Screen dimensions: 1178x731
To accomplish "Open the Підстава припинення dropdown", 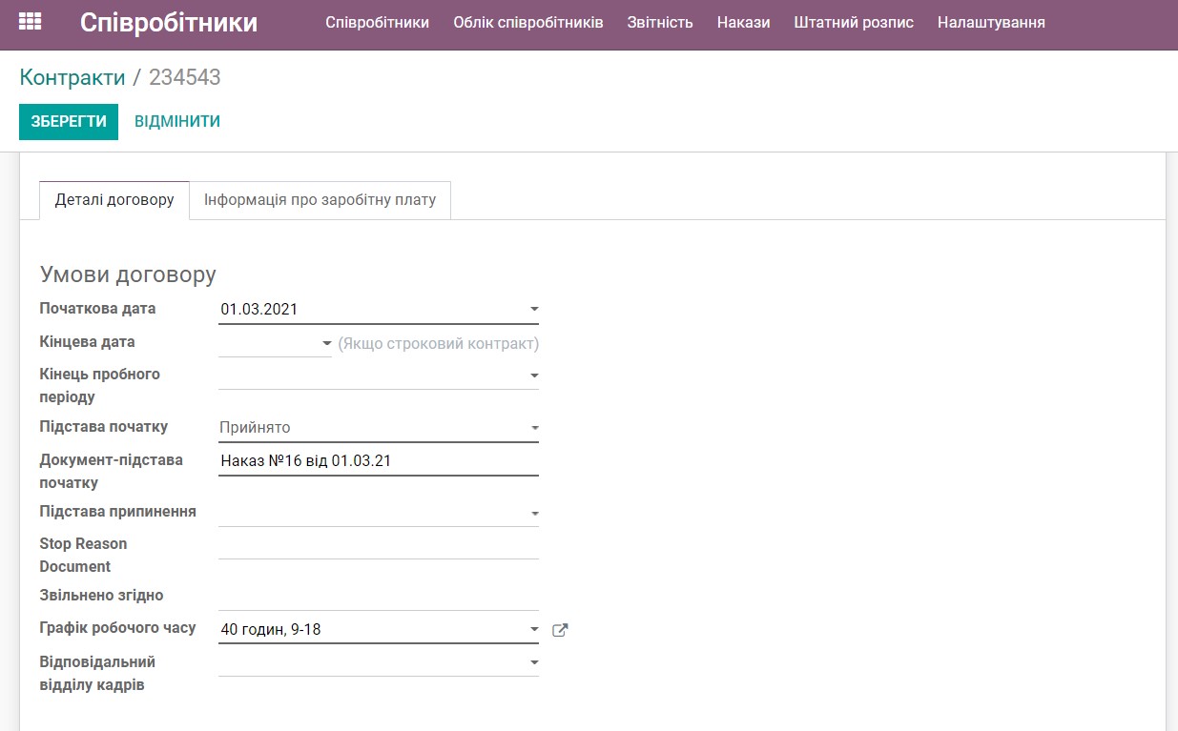I will pos(533,512).
